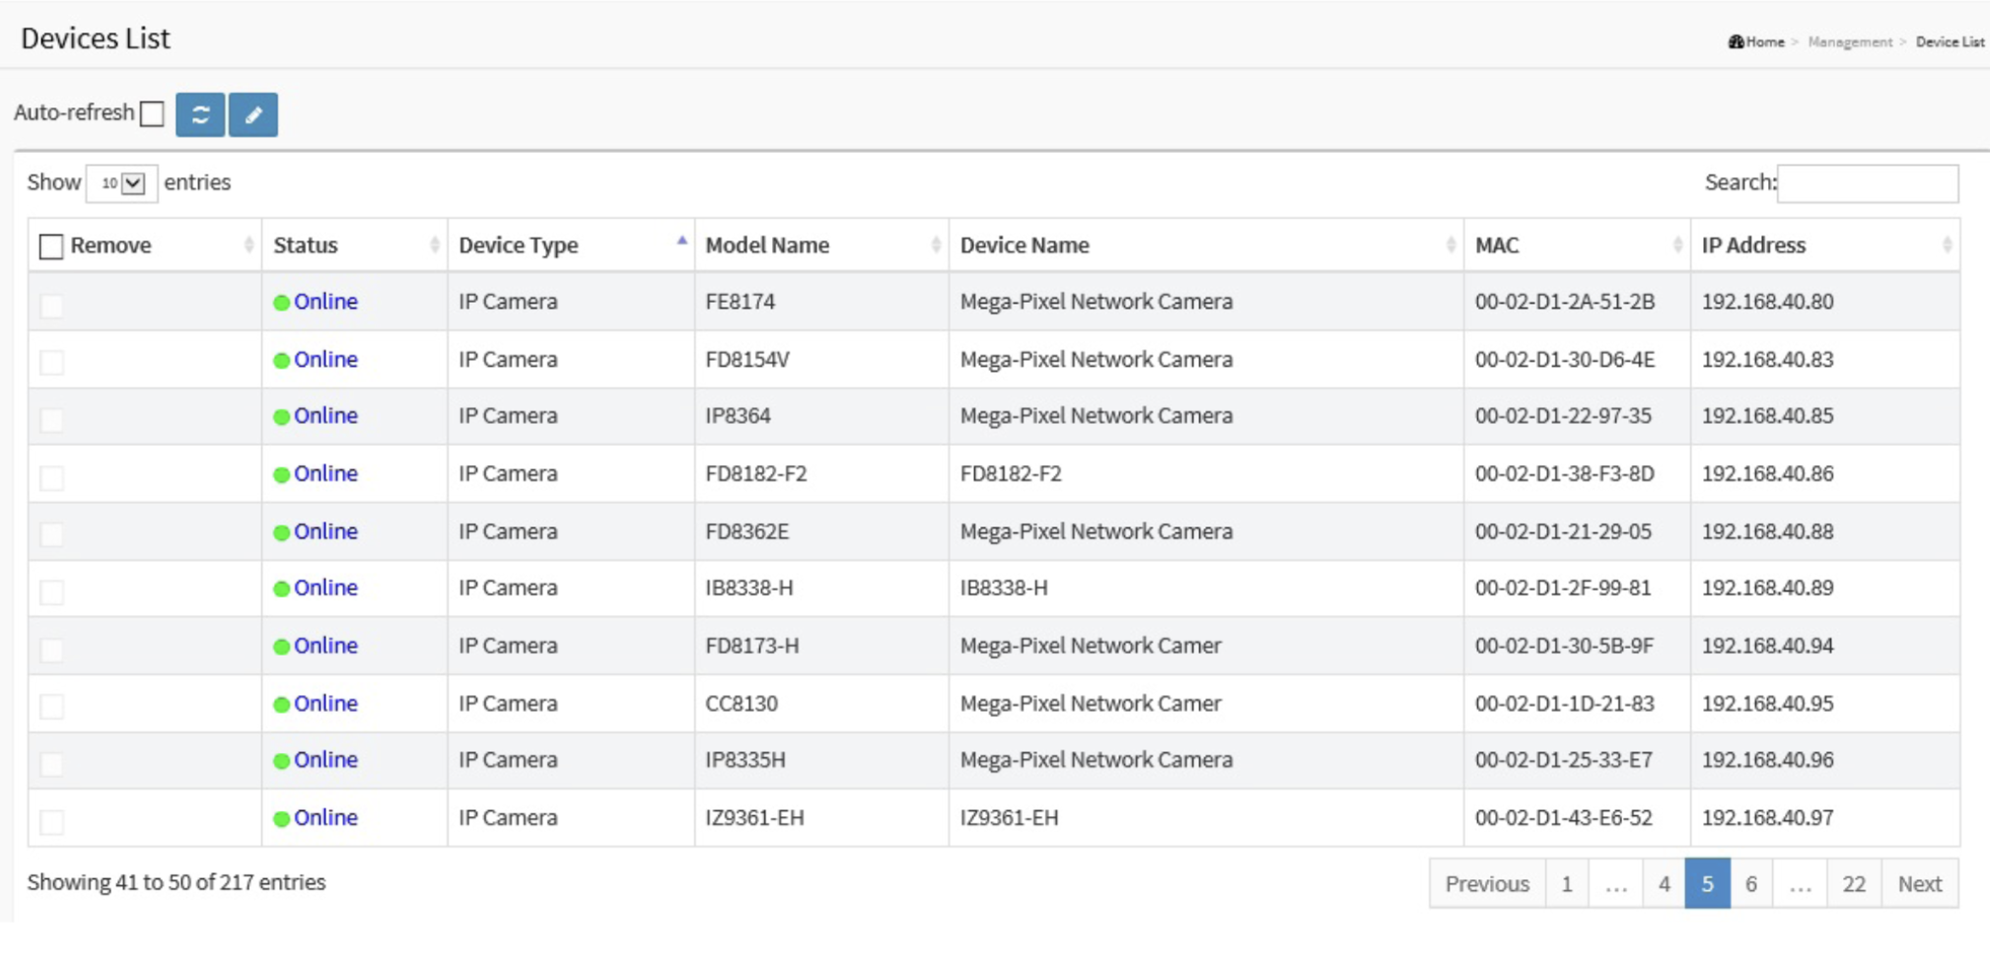The image size is (1990, 971).
Task: Enable the Auto-refresh checkbox
Action: (x=152, y=114)
